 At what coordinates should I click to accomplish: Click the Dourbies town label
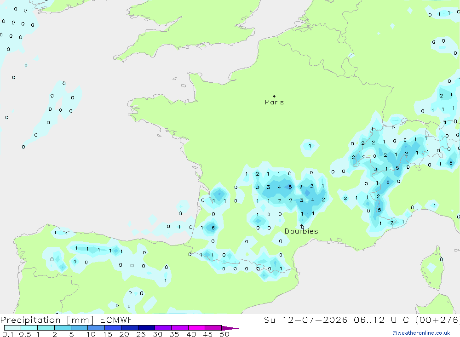pos(301,231)
